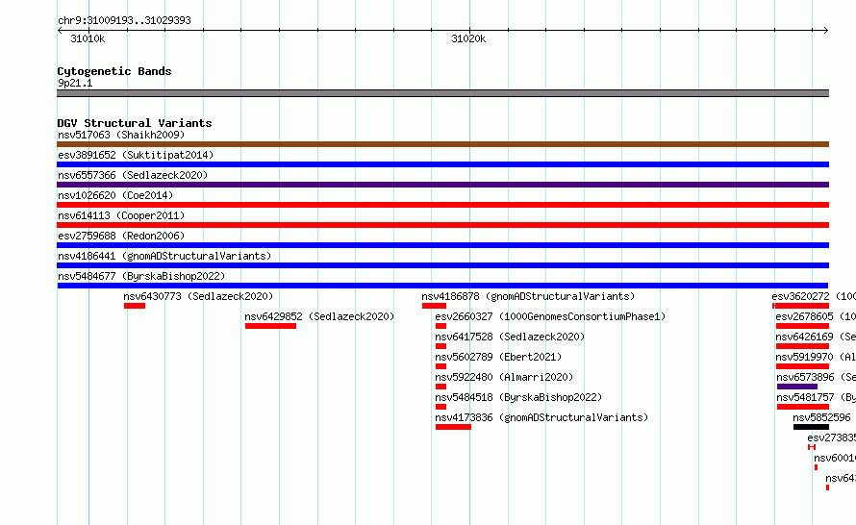Image resolution: width=856 pixels, height=525 pixels.
Task: Click the 9p21.1 band label
Action: coord(75,83)
